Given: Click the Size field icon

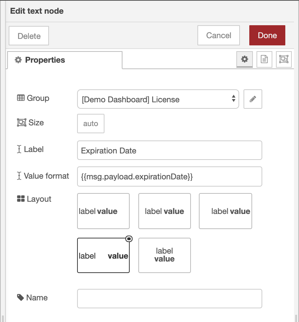Looking at the screenshot, I should coord(22,122).
